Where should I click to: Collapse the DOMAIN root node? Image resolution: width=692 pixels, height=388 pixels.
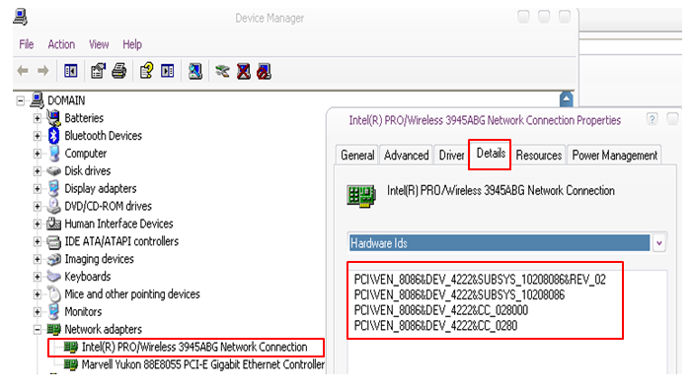[x=21, y=100]
